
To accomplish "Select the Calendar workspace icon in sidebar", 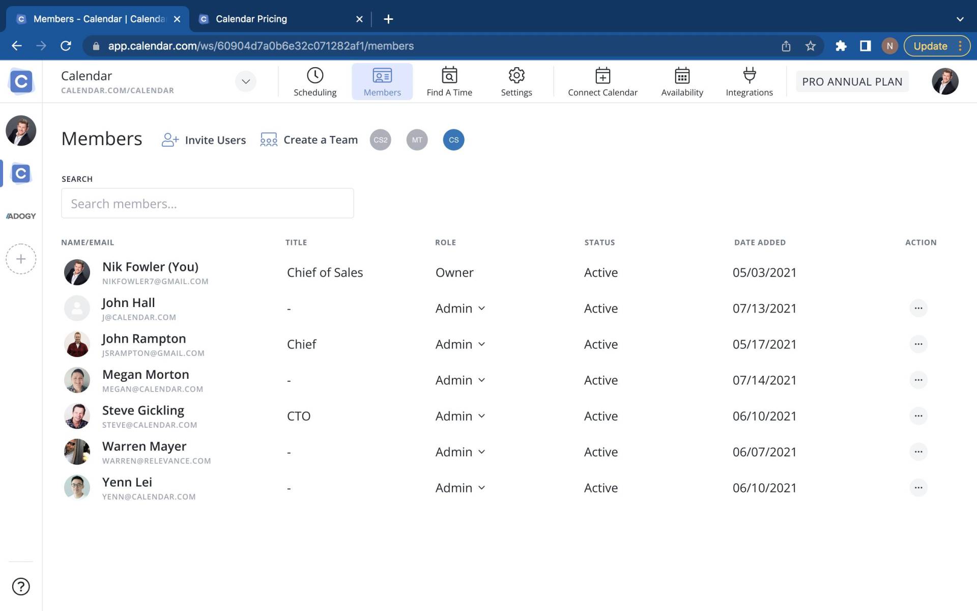I will [20, 173].
